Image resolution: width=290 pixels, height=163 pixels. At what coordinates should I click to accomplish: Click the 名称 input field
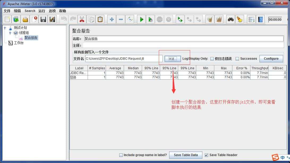[184, 38]
